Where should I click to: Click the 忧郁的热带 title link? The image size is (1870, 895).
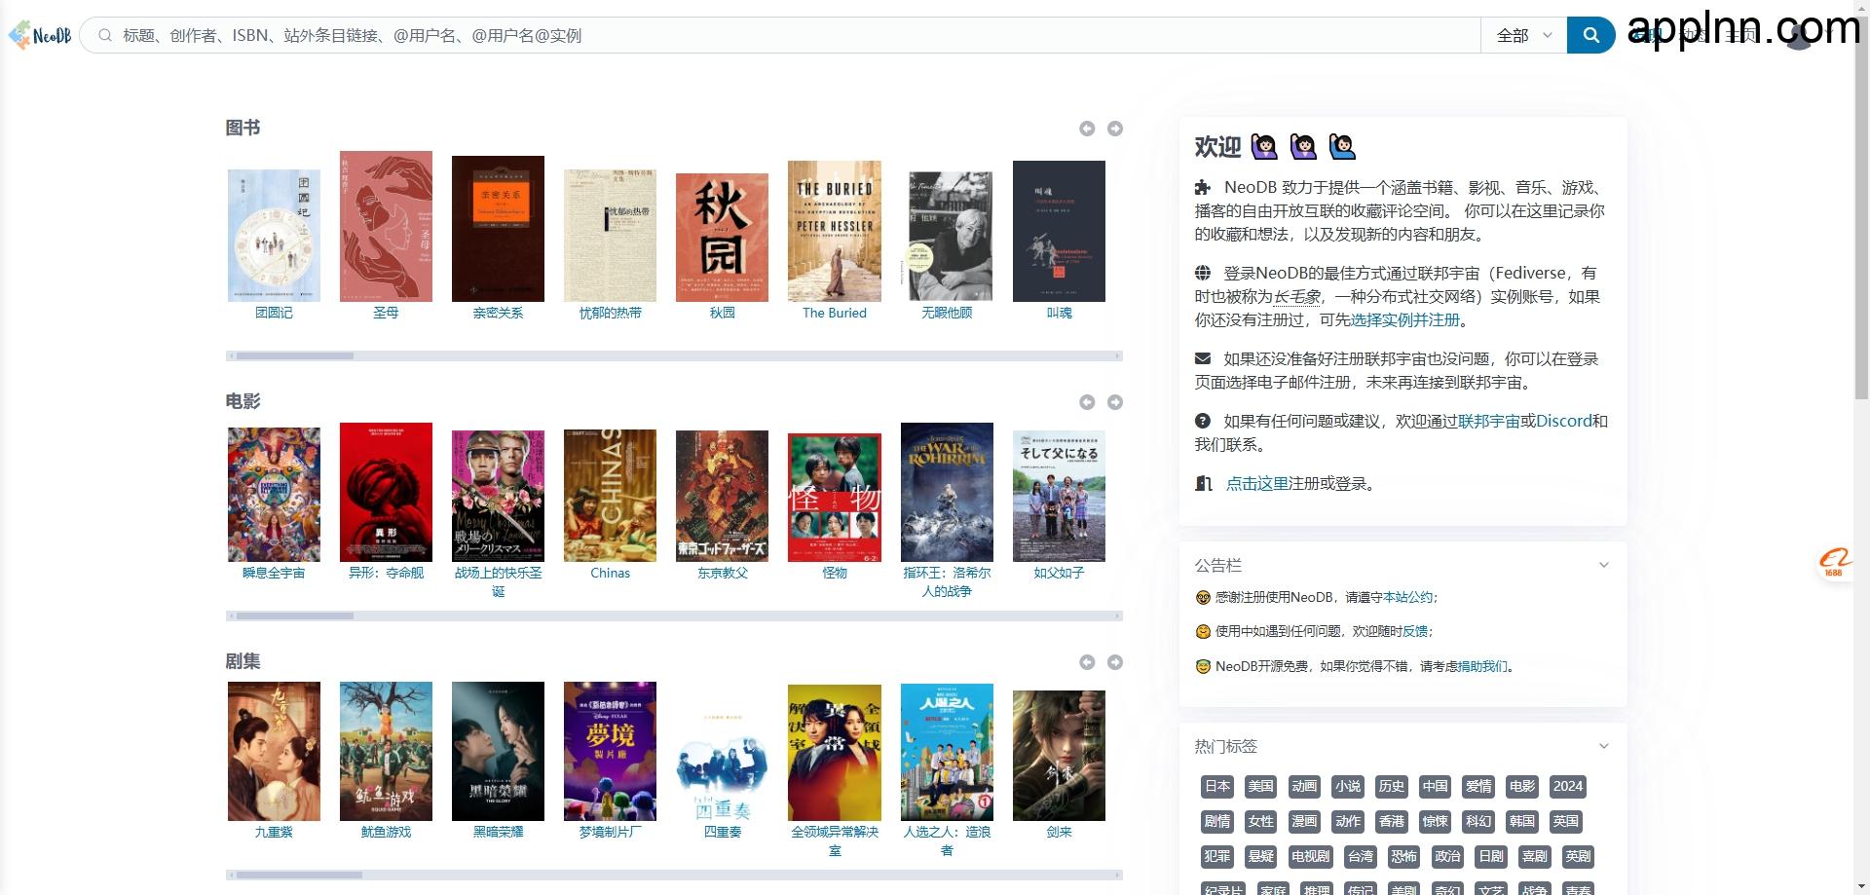coord(610,313)
